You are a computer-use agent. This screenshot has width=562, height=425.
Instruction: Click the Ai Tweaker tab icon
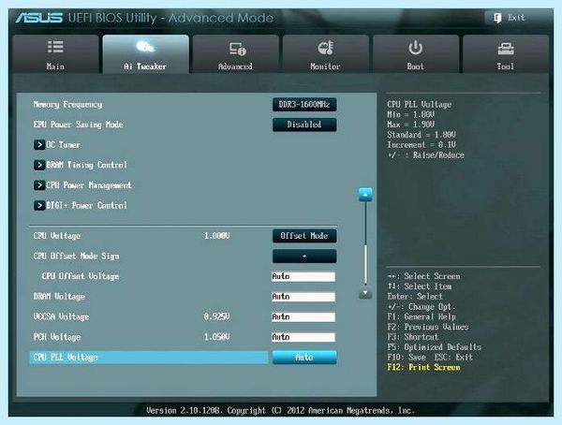point(145,47)
